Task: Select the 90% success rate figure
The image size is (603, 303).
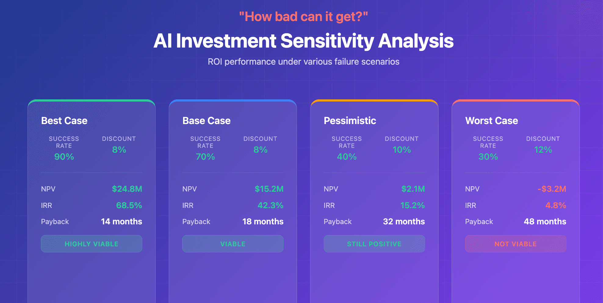Action: pyautogui.click(x=64, y=157)
